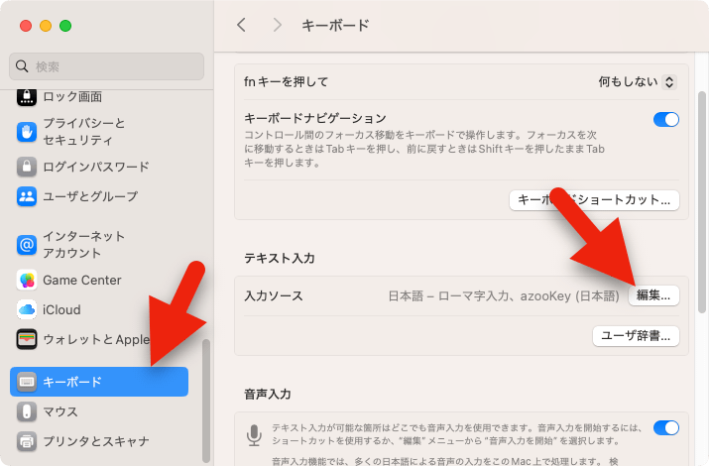The height and width of the screenshot is (466, 709).
Task: Click the Privacy & Security hand icon
Action: [27, 132]
